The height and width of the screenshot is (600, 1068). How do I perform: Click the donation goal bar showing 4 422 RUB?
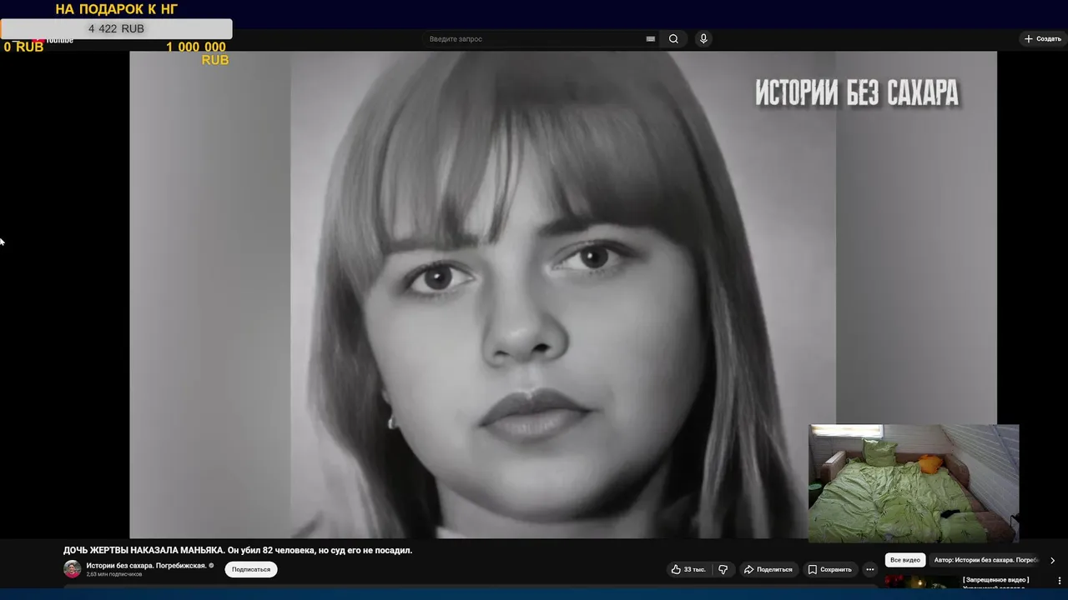tap(116, 28)
